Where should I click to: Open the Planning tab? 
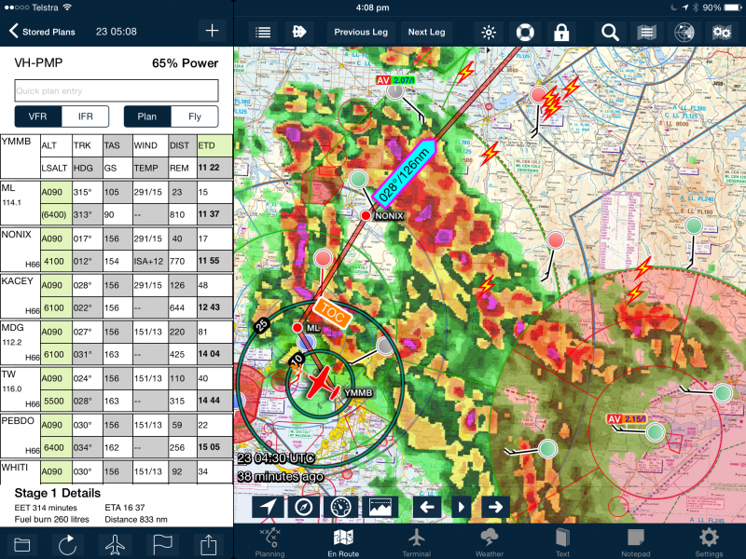pos(269,542)
